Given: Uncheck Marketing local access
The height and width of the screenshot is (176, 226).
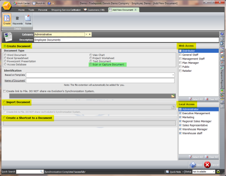Looking at the screenshot, I should click(180, 117).
